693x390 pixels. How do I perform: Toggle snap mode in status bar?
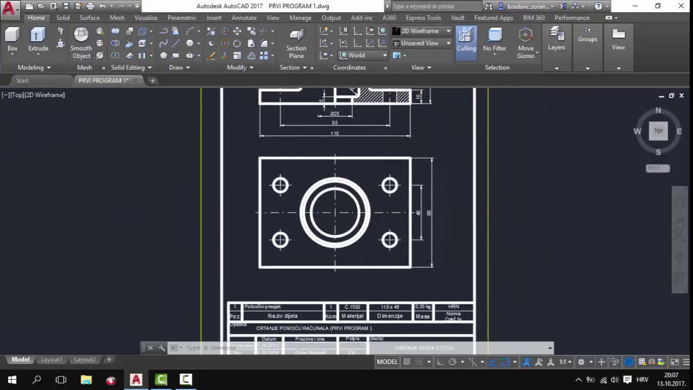pos(419,362)
